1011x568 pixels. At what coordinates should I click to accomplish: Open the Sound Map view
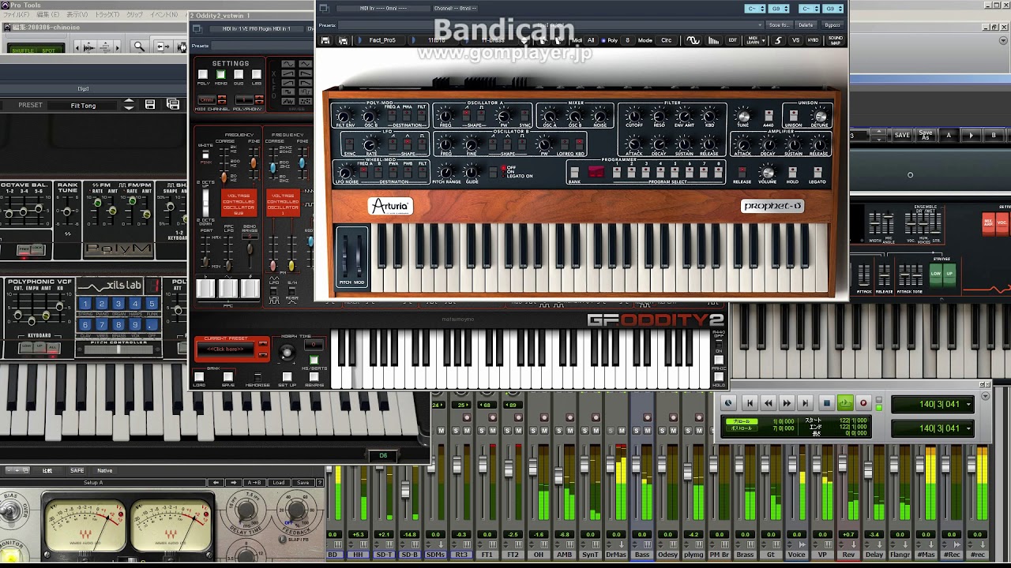(x=835, y=40)
